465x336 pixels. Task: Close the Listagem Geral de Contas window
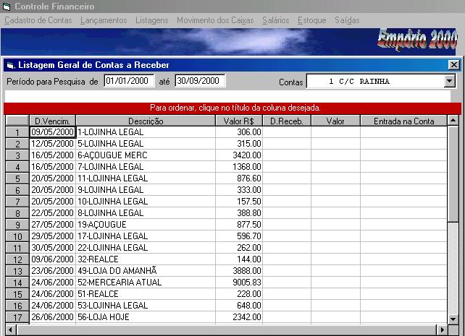pos(453,65)
